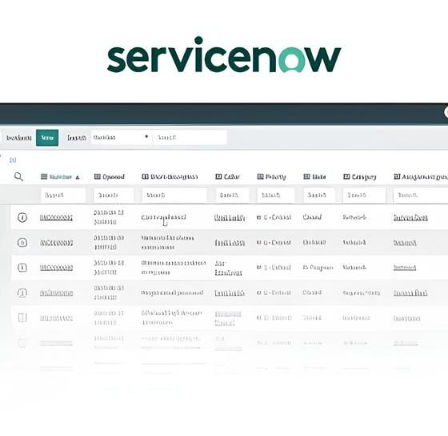The image size is (448, 436).
Task: Click the Caller column search field
Action: pos(232,196)
